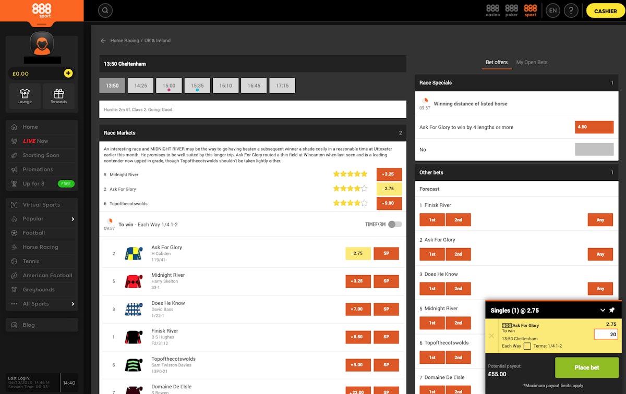Image resolution: width=626 pixels, height=394 pixels.
Task: Open the search panel
Action: [x=105, y=10]
